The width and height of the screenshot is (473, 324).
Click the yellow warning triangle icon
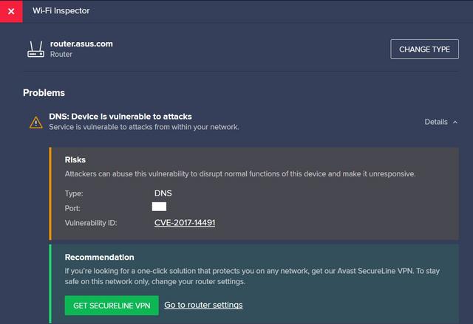[36, 123]
